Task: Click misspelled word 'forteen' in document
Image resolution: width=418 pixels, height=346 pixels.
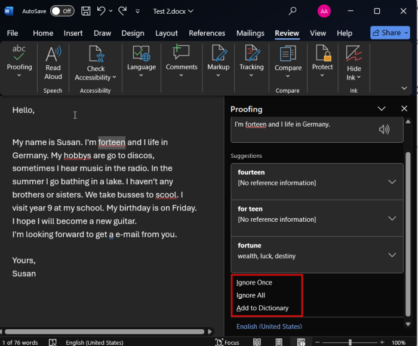Action: (x=112, y=142)
